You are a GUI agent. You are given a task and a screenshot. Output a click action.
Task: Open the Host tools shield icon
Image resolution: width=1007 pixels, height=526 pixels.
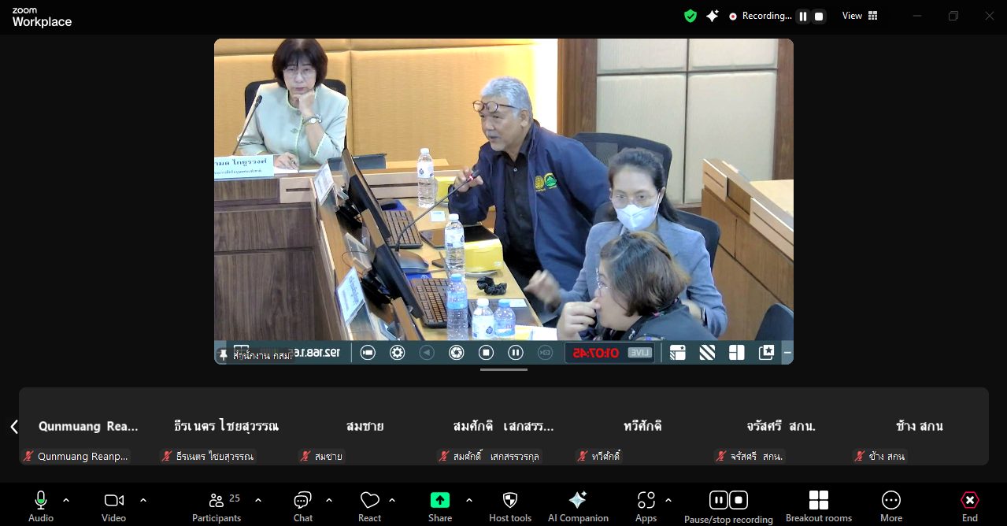coord(510,501)
